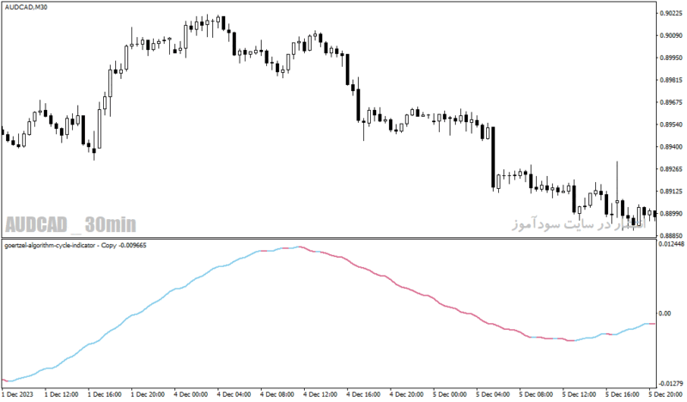Click the tall-wick candle near 5 Dec 16:00

pos(617,188)
